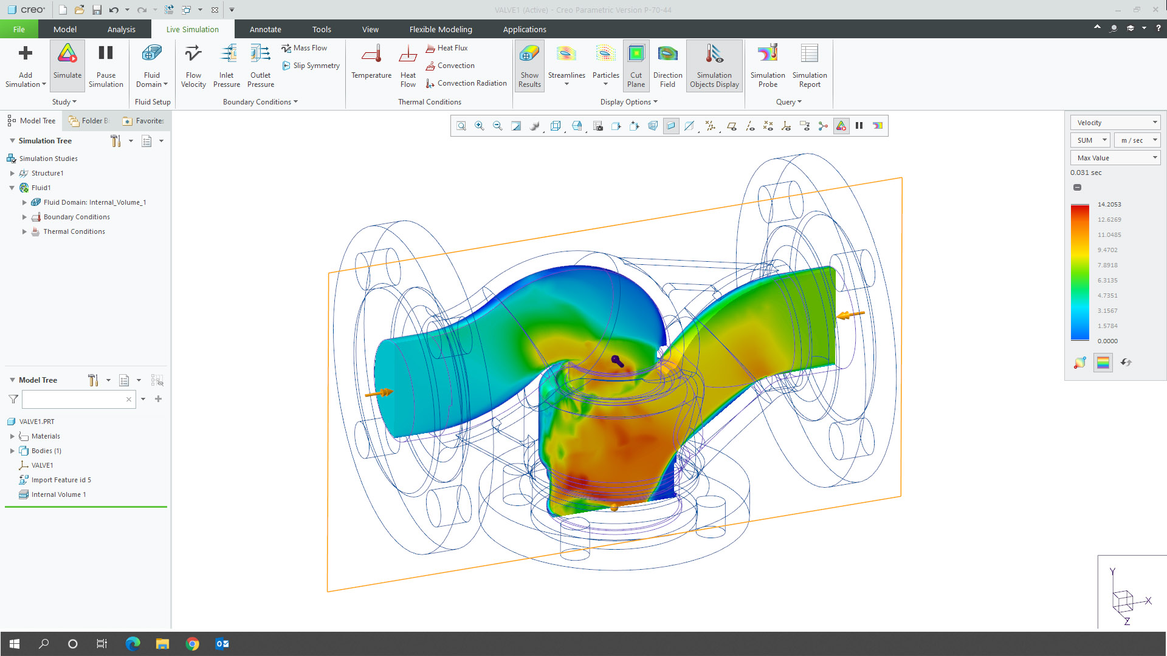
Task: Click Add Simulation in the Study group
Action: 24,65
